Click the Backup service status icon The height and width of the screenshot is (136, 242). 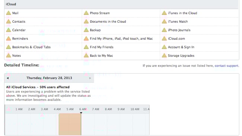point(86,30)
